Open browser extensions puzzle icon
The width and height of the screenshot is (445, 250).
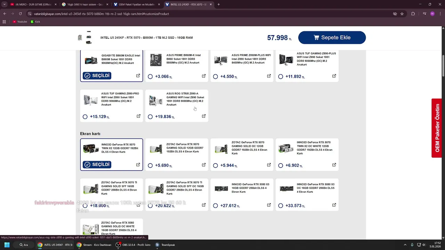(x=413, y=14)
